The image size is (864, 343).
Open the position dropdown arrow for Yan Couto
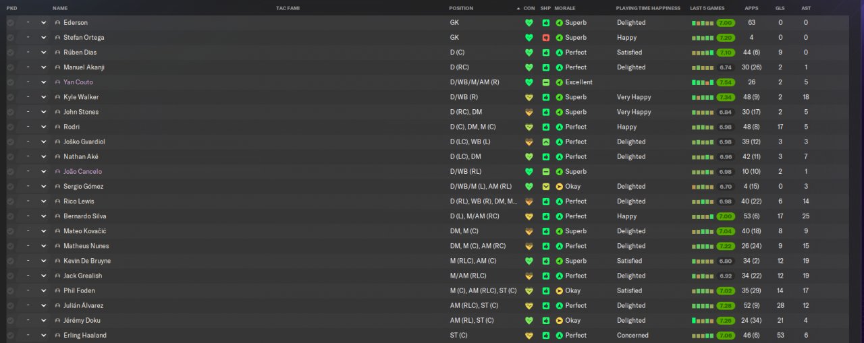44,82
